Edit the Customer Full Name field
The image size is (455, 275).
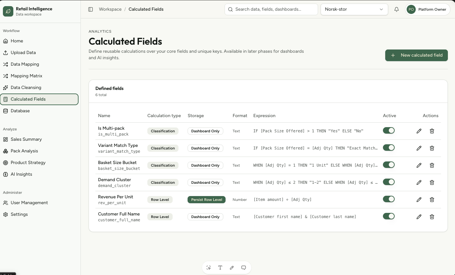(419, 217)
